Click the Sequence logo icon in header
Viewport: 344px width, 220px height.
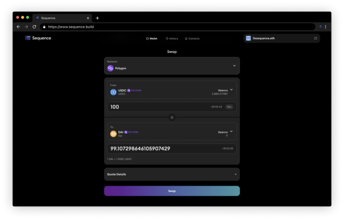click(x=28, y=38)
